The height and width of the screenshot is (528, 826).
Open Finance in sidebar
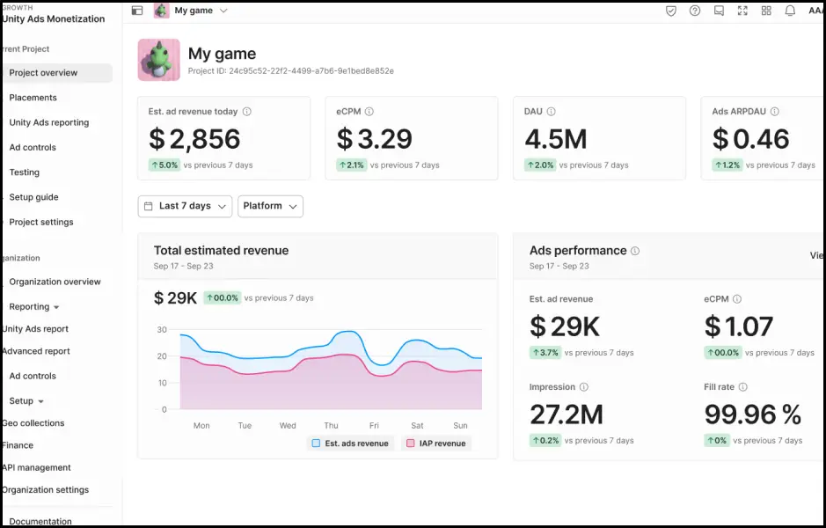pyautogui.click(x=18, y=445)
